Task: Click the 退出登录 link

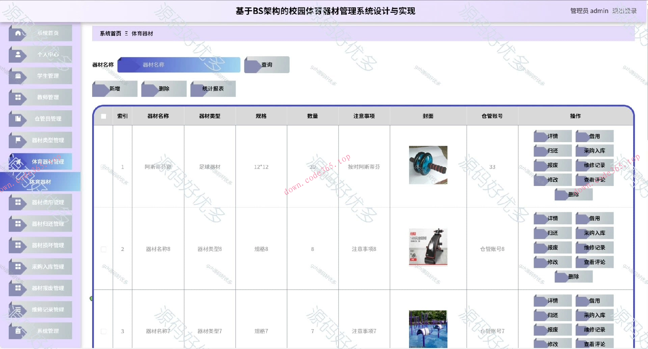Action: tap(624, 11)
